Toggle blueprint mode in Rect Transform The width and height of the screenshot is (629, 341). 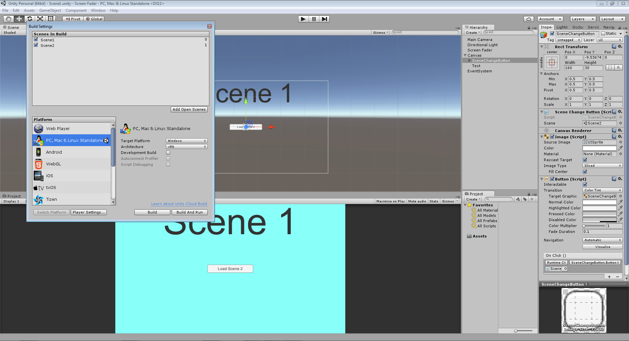[x=609, y=67]
